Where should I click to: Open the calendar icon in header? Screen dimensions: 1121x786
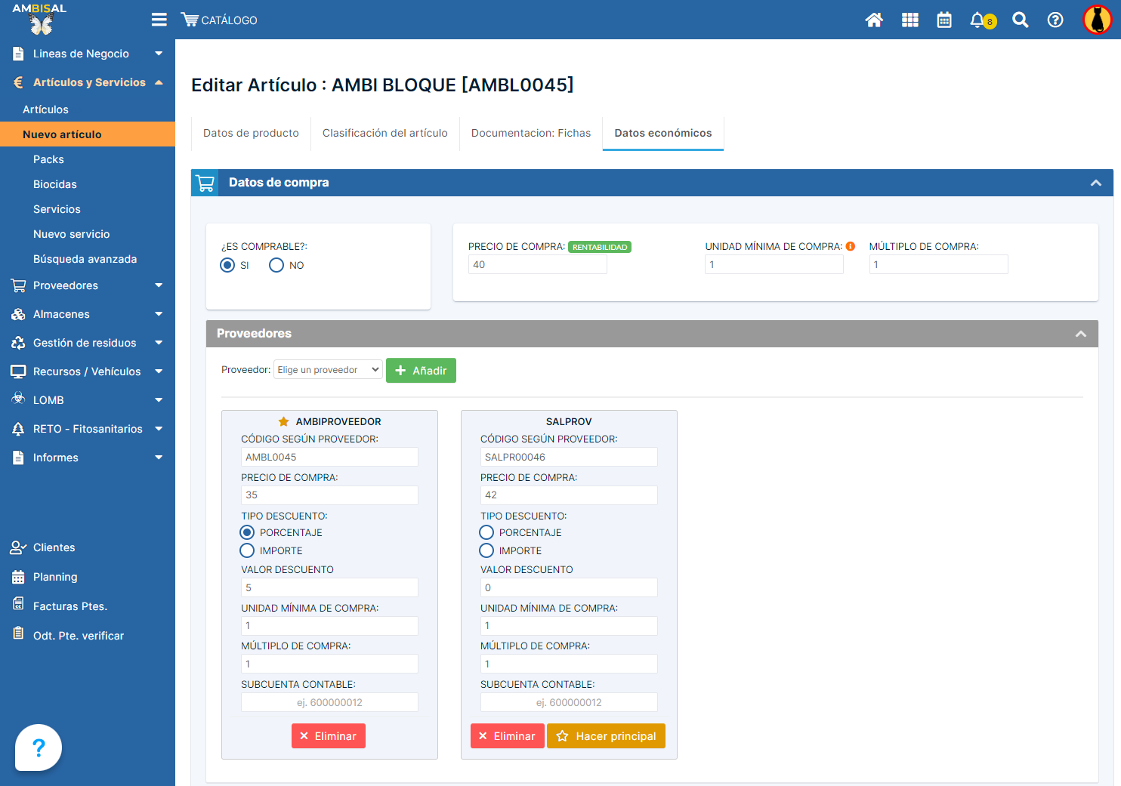point(944,20)
